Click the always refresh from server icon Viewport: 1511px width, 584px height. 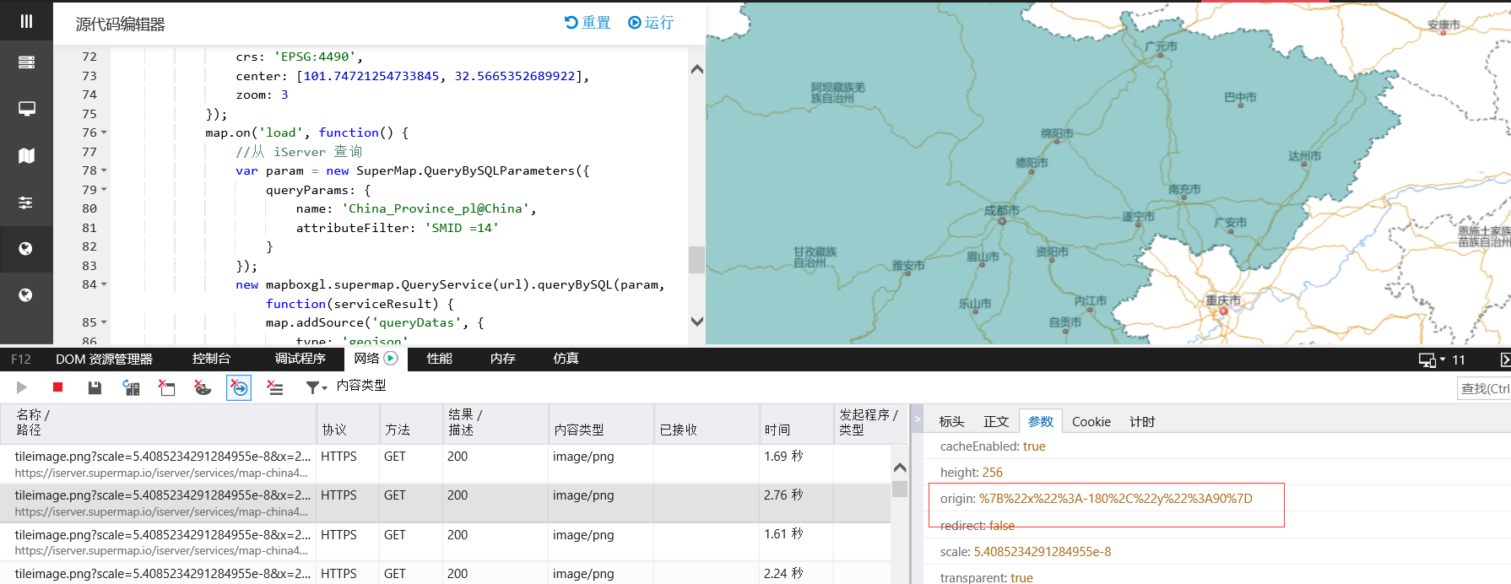[x=131, y=387]
